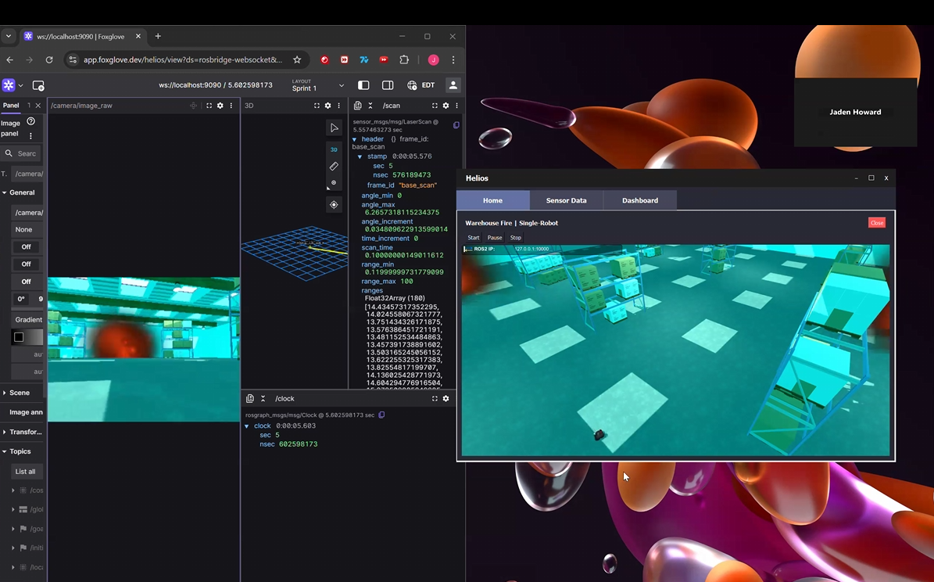Click the browser address bar URL
934x582 pixels.
[x=183, y=59]
